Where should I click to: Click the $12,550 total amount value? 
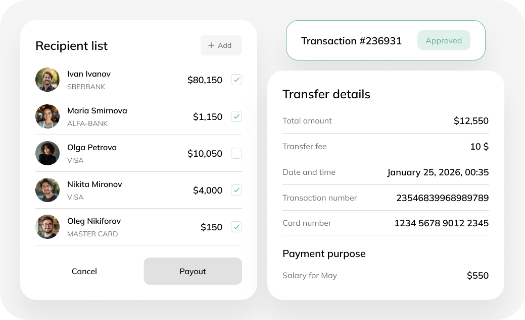(x=471, y=121)
